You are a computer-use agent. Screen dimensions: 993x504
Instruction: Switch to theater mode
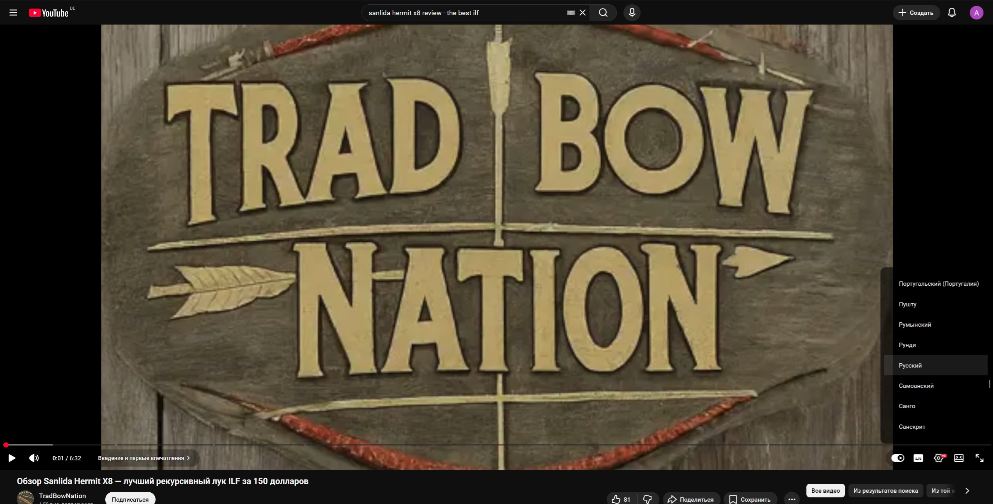(959, 458)
